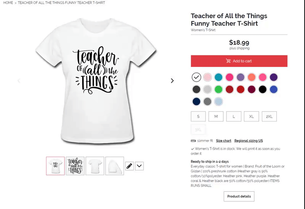
Task: Add the T-shirt to cart
Action: (x=239, y=61)
